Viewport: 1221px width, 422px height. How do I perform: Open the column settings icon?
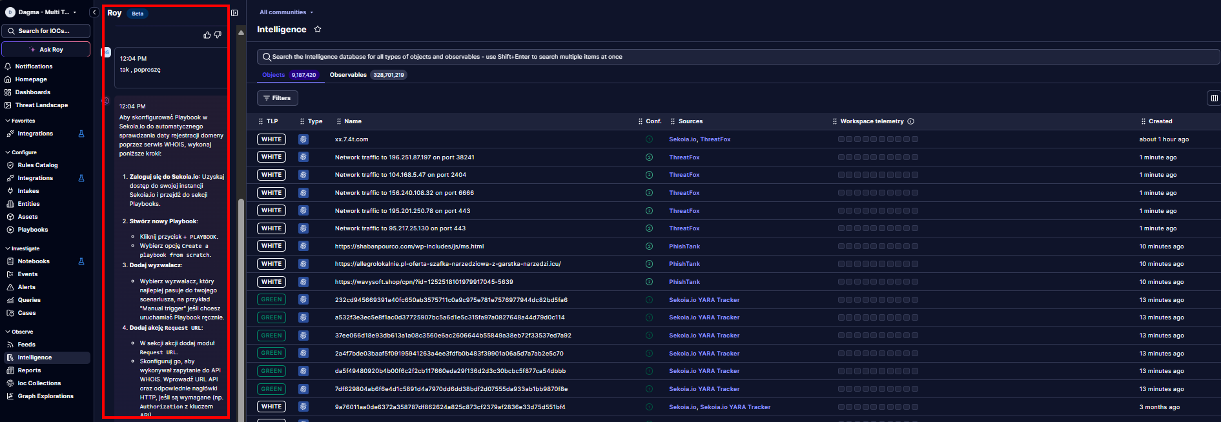1214,98
